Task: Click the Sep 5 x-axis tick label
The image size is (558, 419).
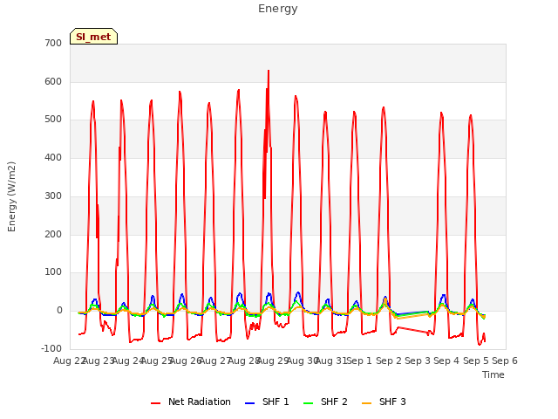Action: coord(476,361)
